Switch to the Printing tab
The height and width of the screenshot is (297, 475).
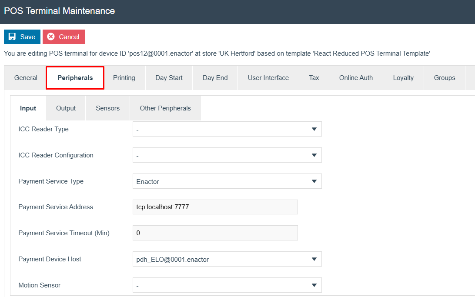[124, 78]
